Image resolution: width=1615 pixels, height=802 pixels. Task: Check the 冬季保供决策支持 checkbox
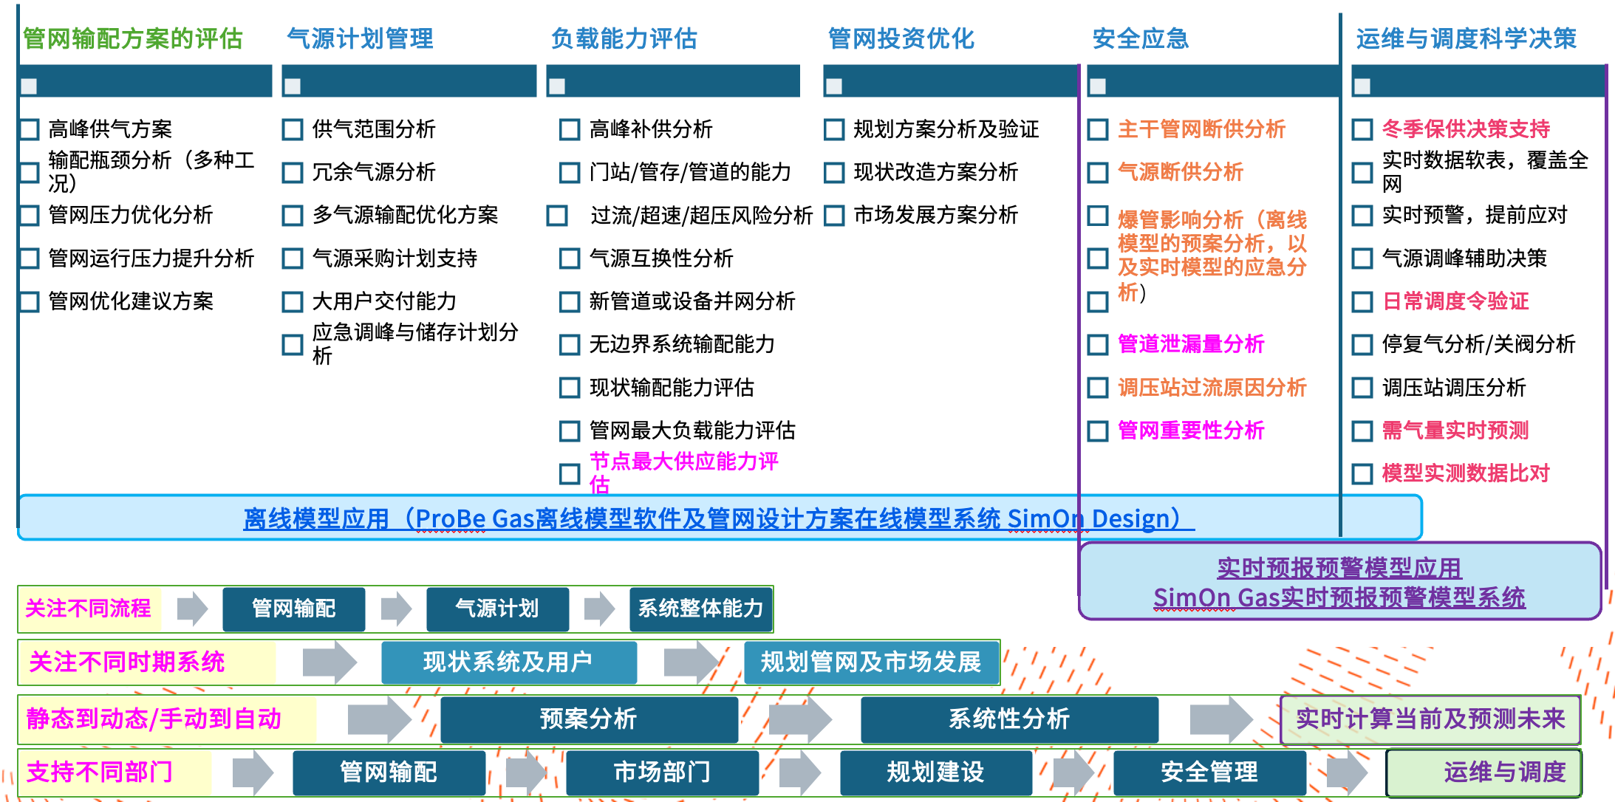coord(1362,130)
